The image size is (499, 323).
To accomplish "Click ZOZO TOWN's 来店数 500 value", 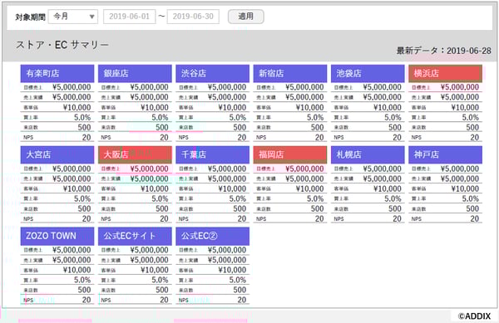I will tap(84, 290).
